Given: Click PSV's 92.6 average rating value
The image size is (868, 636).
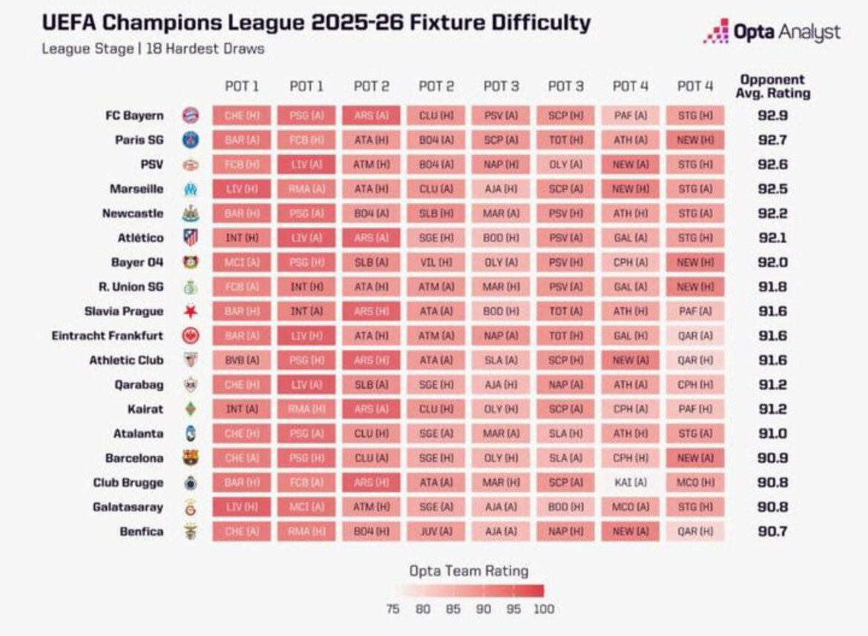Looking at the screenshot, I should pos(773,165).
